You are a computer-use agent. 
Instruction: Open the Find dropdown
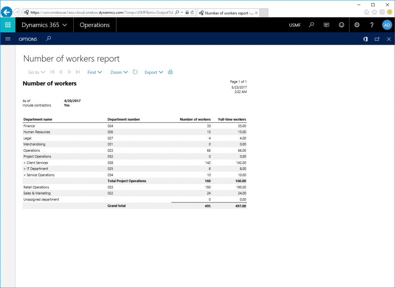click(94, 72)
